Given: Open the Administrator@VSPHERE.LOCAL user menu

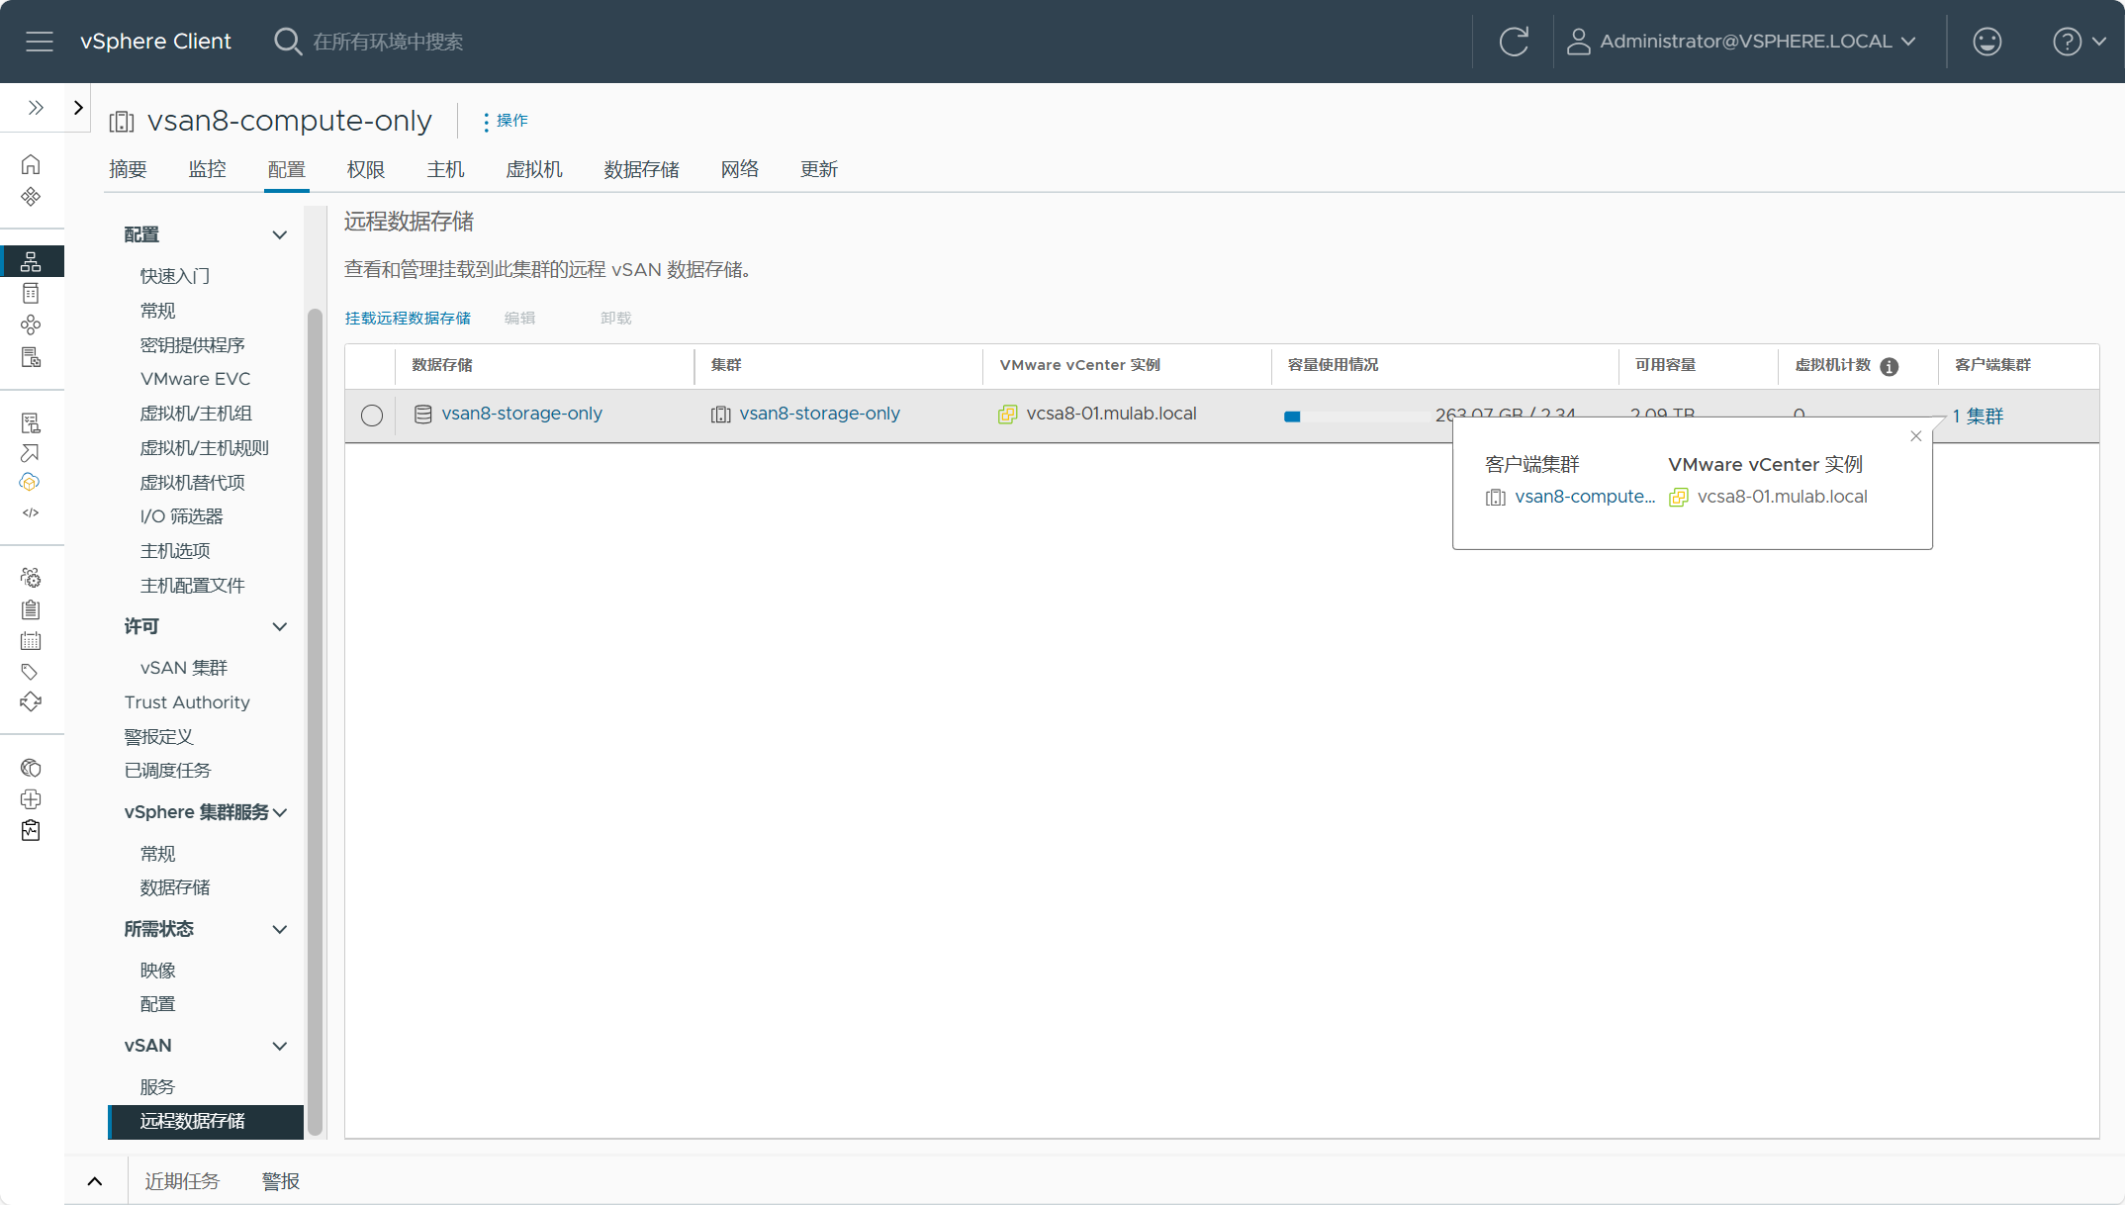Looking at the screenshot, I should click(1742, 42).
